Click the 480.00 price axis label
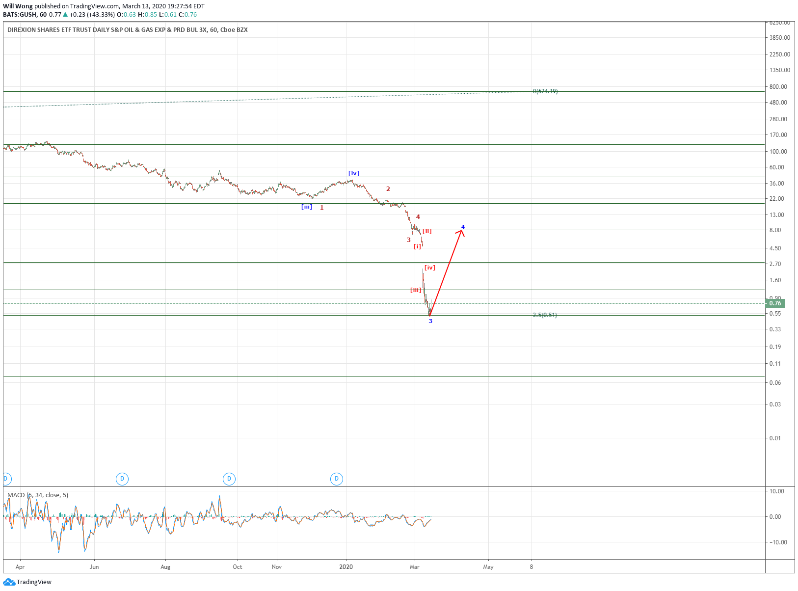The height and width of the screenshot is (591, 798). (778, 103)
